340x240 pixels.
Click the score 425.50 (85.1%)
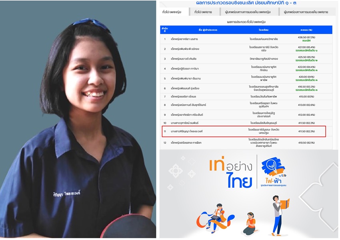[x=306, y=57]
